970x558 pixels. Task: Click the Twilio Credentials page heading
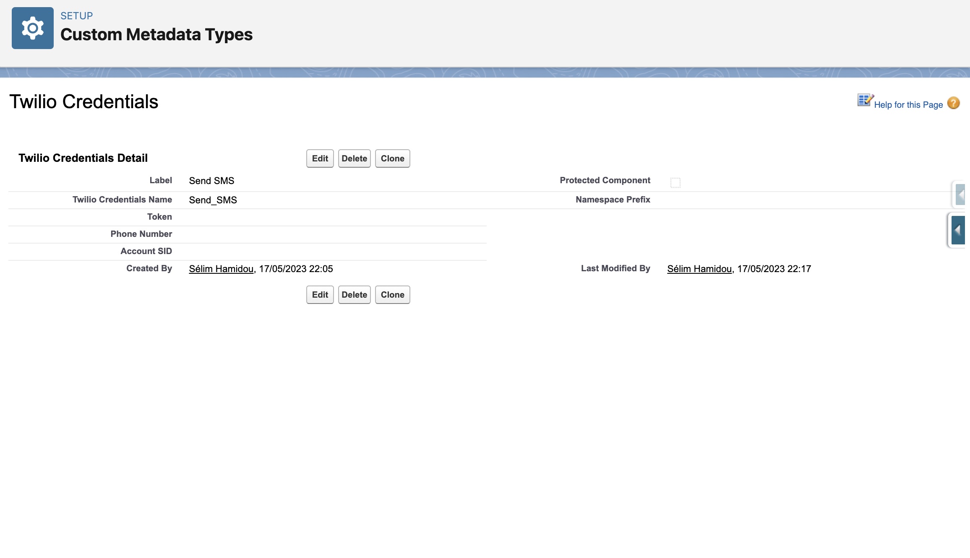[84, 101]
